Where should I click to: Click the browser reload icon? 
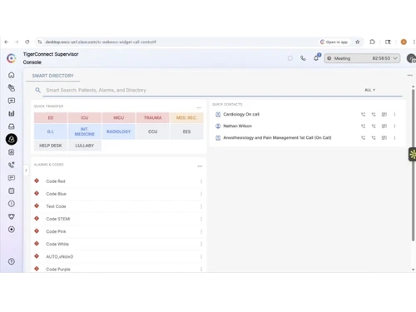tap(27, 42)
